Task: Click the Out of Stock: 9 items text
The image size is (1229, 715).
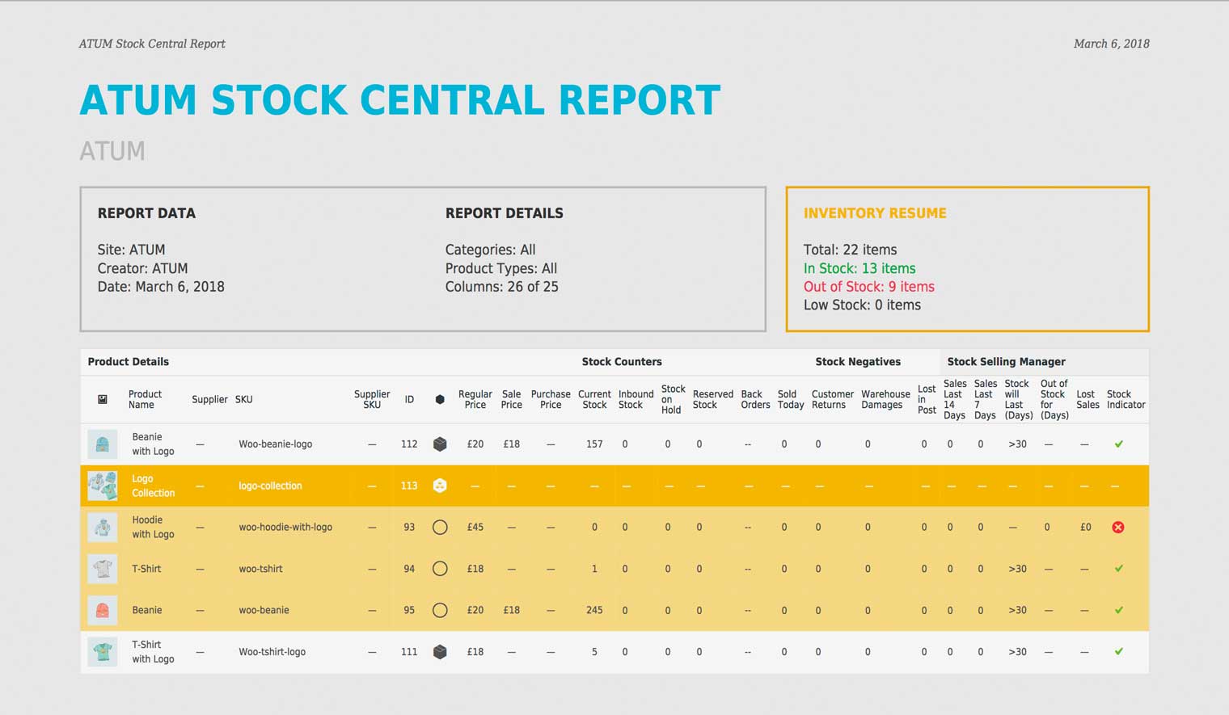Action: pyautogui.click(x=868, y=287)
